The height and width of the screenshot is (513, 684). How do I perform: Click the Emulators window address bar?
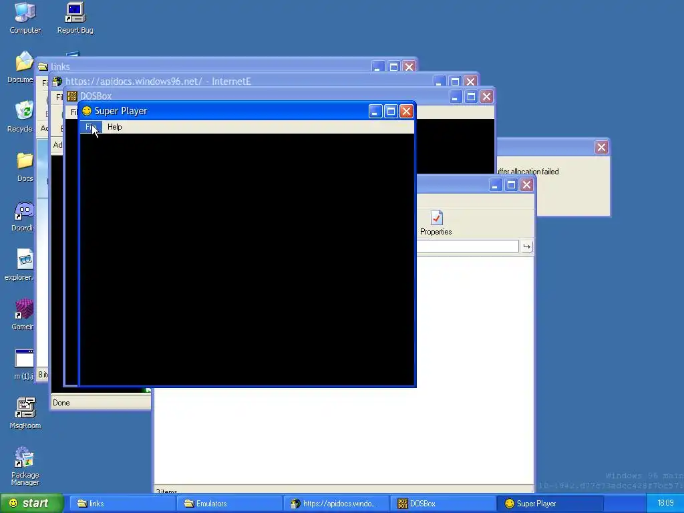468,246
